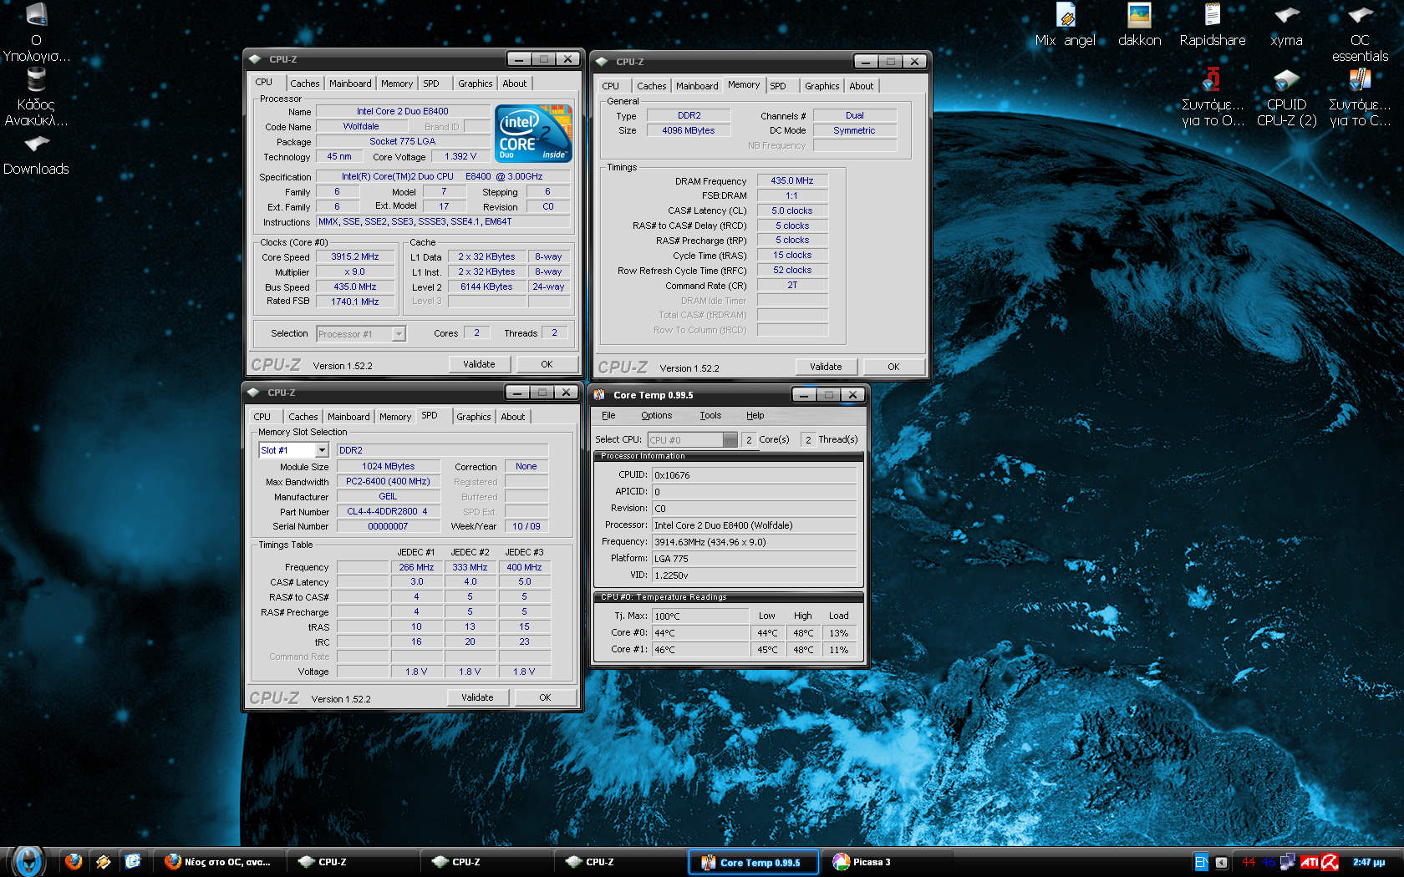Open the xyma desktop shortcut
This screenshot has height=877, width=1404.
pos(1286,25)
